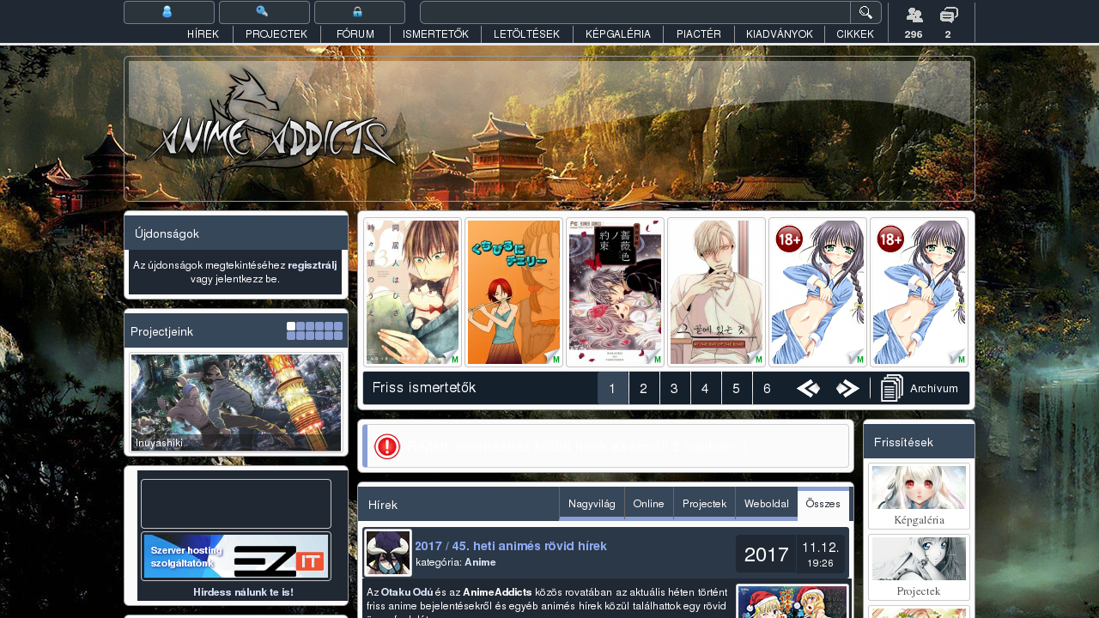Click the 2017 date box in news
Screen dimensions: 1099x618
coord(766,554)
